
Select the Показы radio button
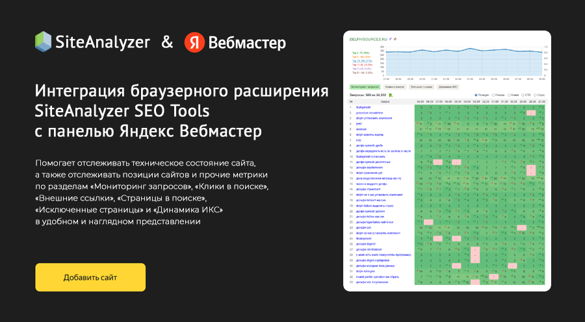(493, 95)
